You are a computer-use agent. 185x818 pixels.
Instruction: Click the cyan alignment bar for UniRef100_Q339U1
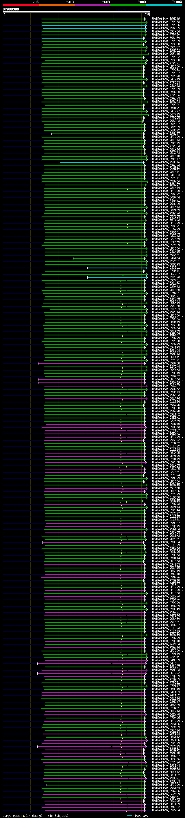[117, 268]
